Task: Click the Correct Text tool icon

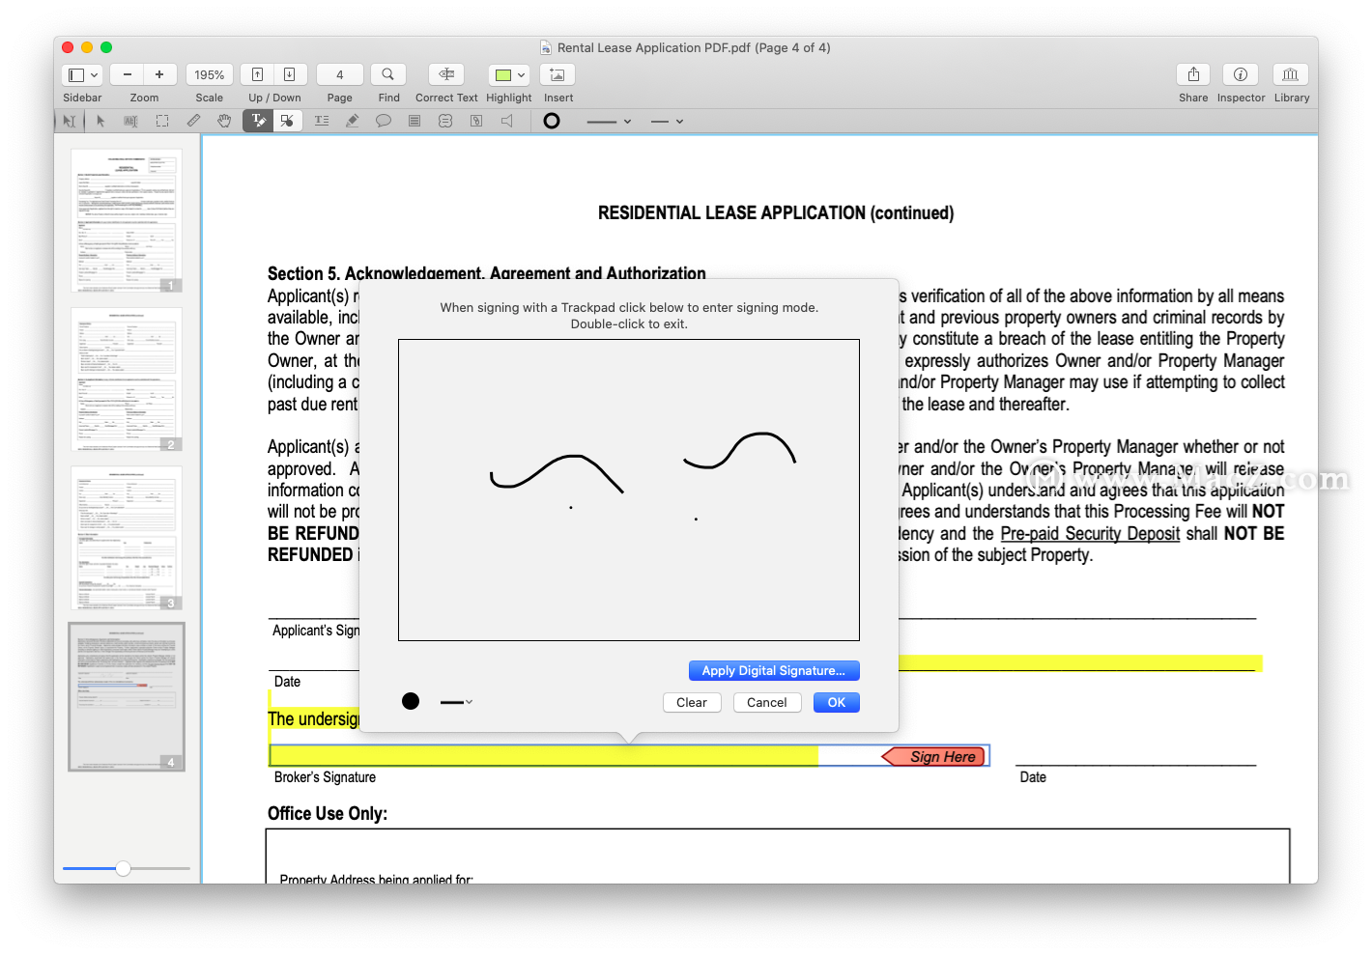Action: pos(446,74)
